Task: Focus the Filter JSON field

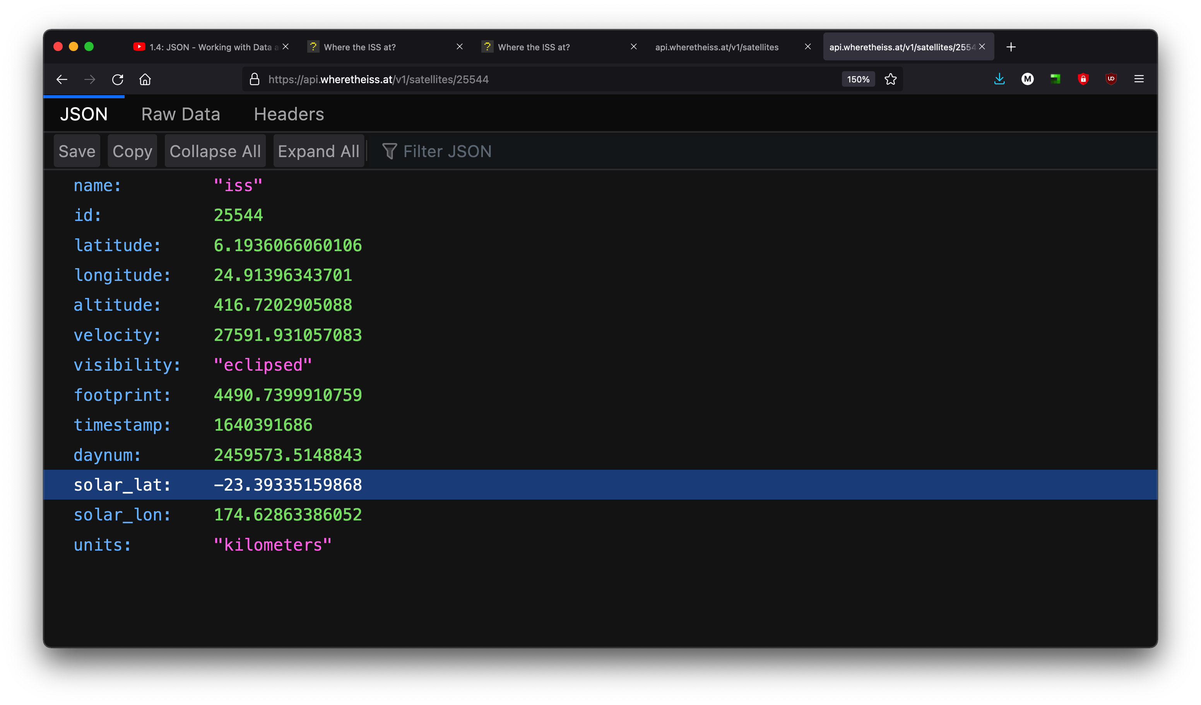Action: [x=447, y=151]
